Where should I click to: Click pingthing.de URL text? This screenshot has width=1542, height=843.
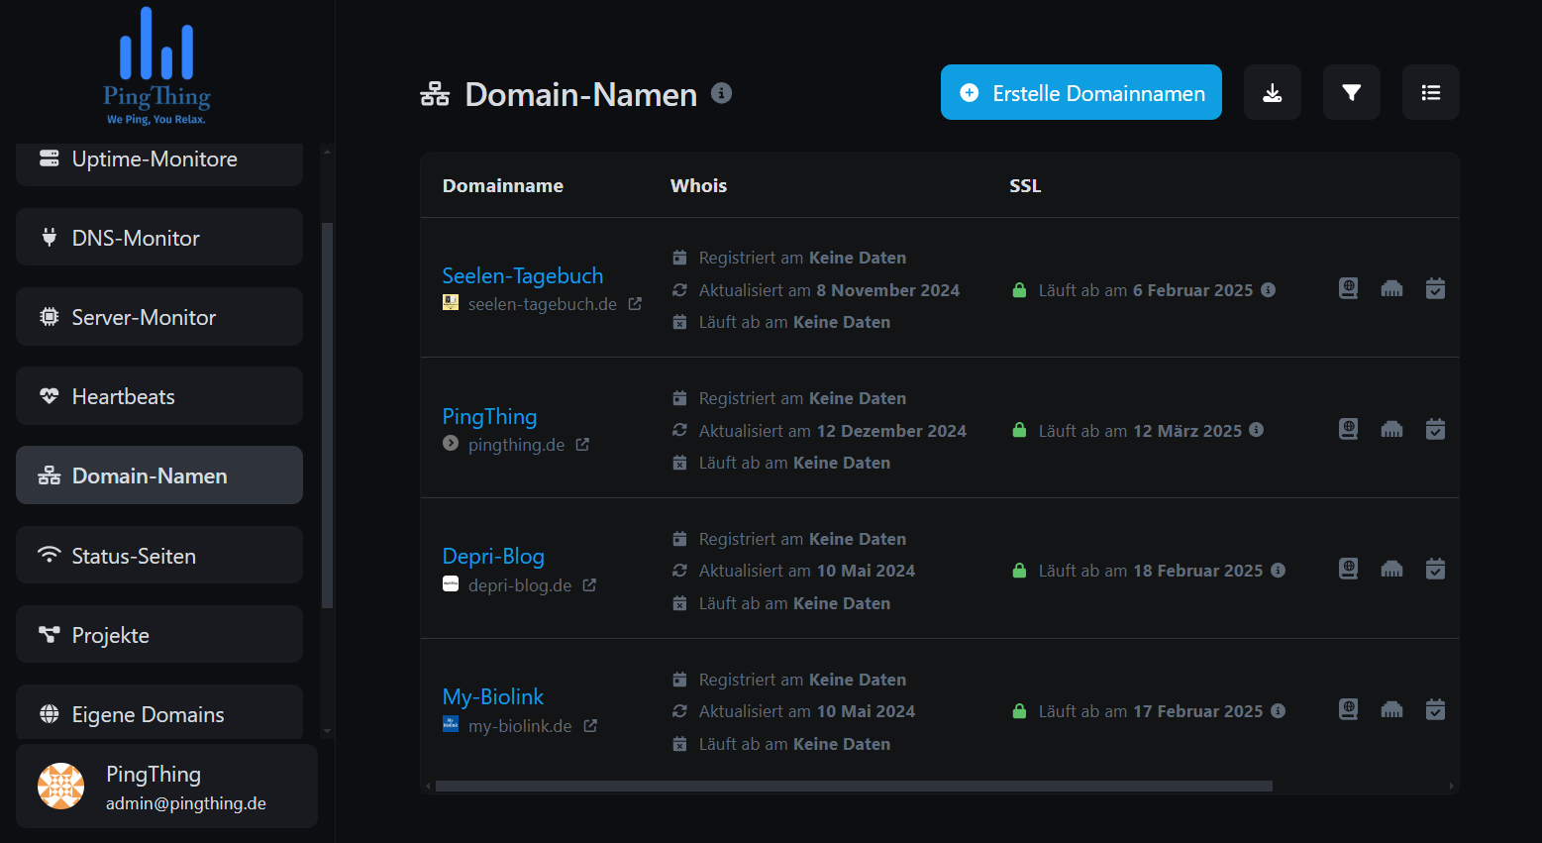click(x=516, y=445)
